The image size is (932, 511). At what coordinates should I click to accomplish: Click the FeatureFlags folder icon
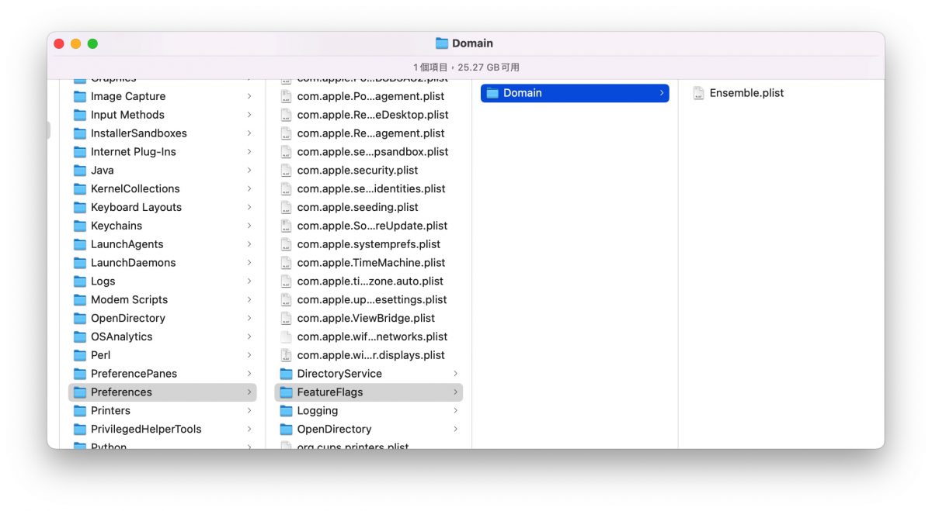click(x=286, y=392)
